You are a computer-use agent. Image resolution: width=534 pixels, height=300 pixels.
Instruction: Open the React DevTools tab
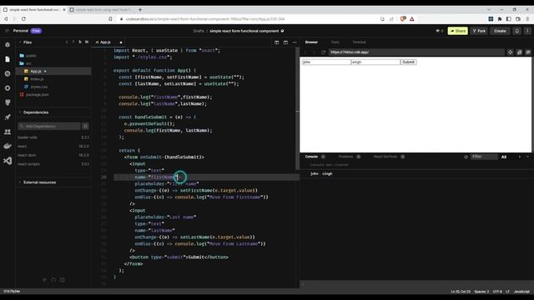385,157
